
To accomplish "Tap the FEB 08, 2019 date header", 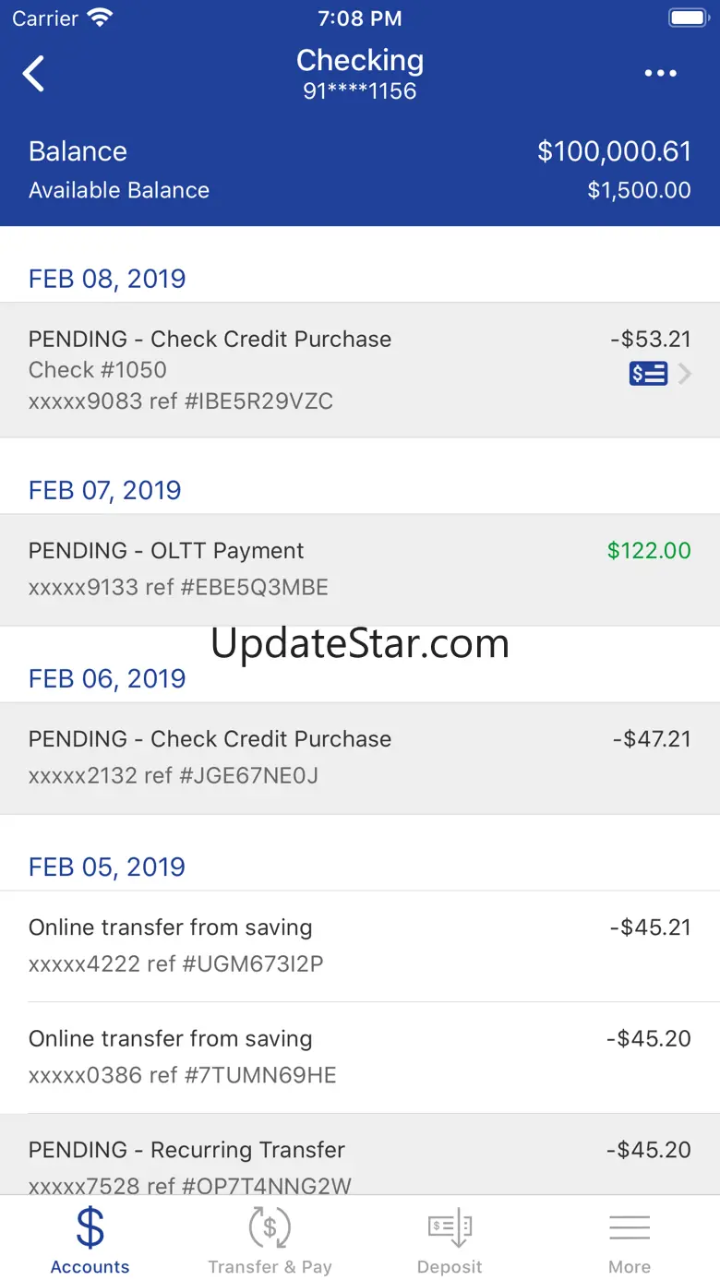I will pyautogui.click(x=107, y=279).
